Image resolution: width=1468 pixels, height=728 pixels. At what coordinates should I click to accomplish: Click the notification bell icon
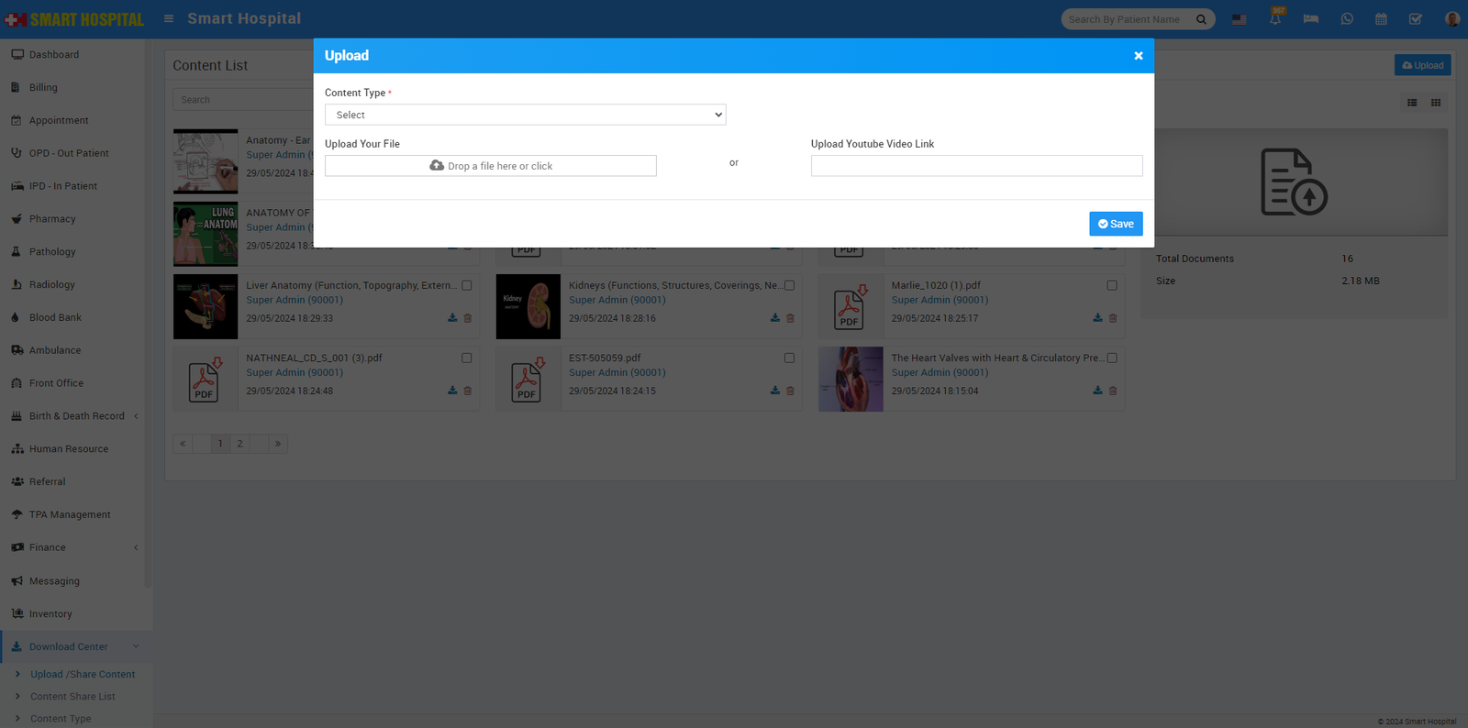pos(1274,19)
